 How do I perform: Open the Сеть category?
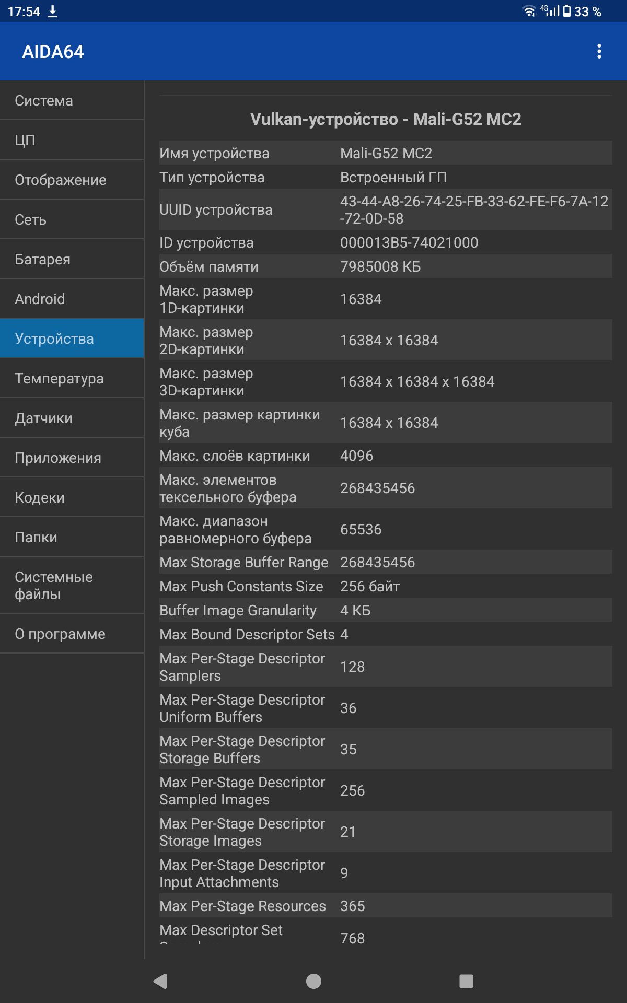(x=72, y=219)
